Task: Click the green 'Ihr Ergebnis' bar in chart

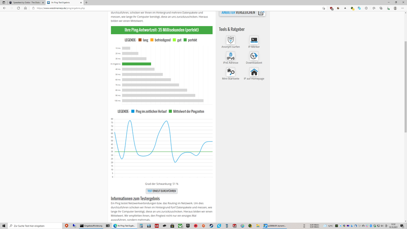Action: click(136, 64)
